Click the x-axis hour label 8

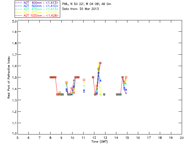pos(51,138)
